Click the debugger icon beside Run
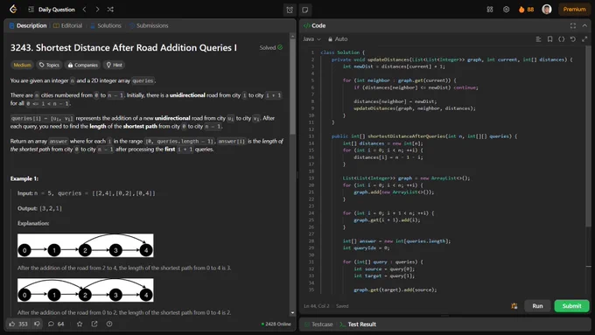The height and width of the screenshot is (335, 595). coord(514,306)
